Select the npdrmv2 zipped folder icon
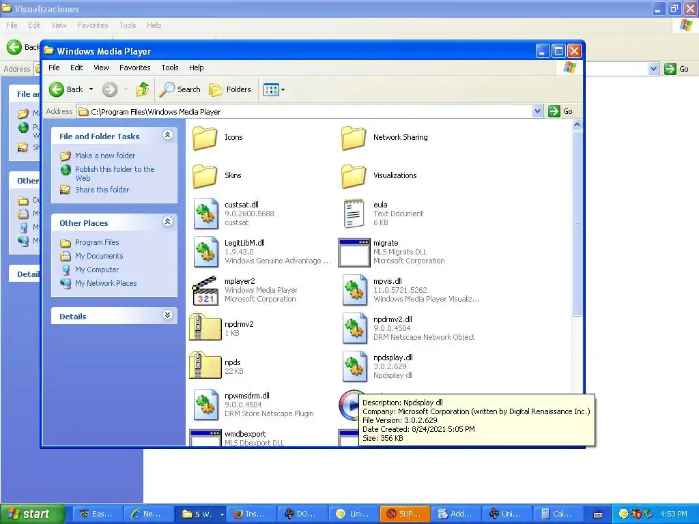The width and height of the screenshot is (699, 524). pos(205,327)
